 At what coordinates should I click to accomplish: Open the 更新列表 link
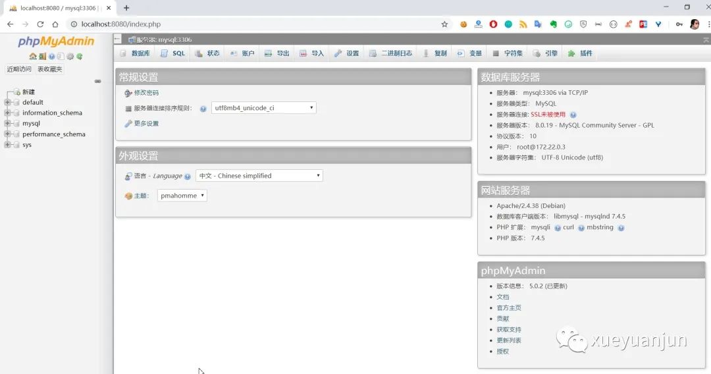tap(509, 340)
